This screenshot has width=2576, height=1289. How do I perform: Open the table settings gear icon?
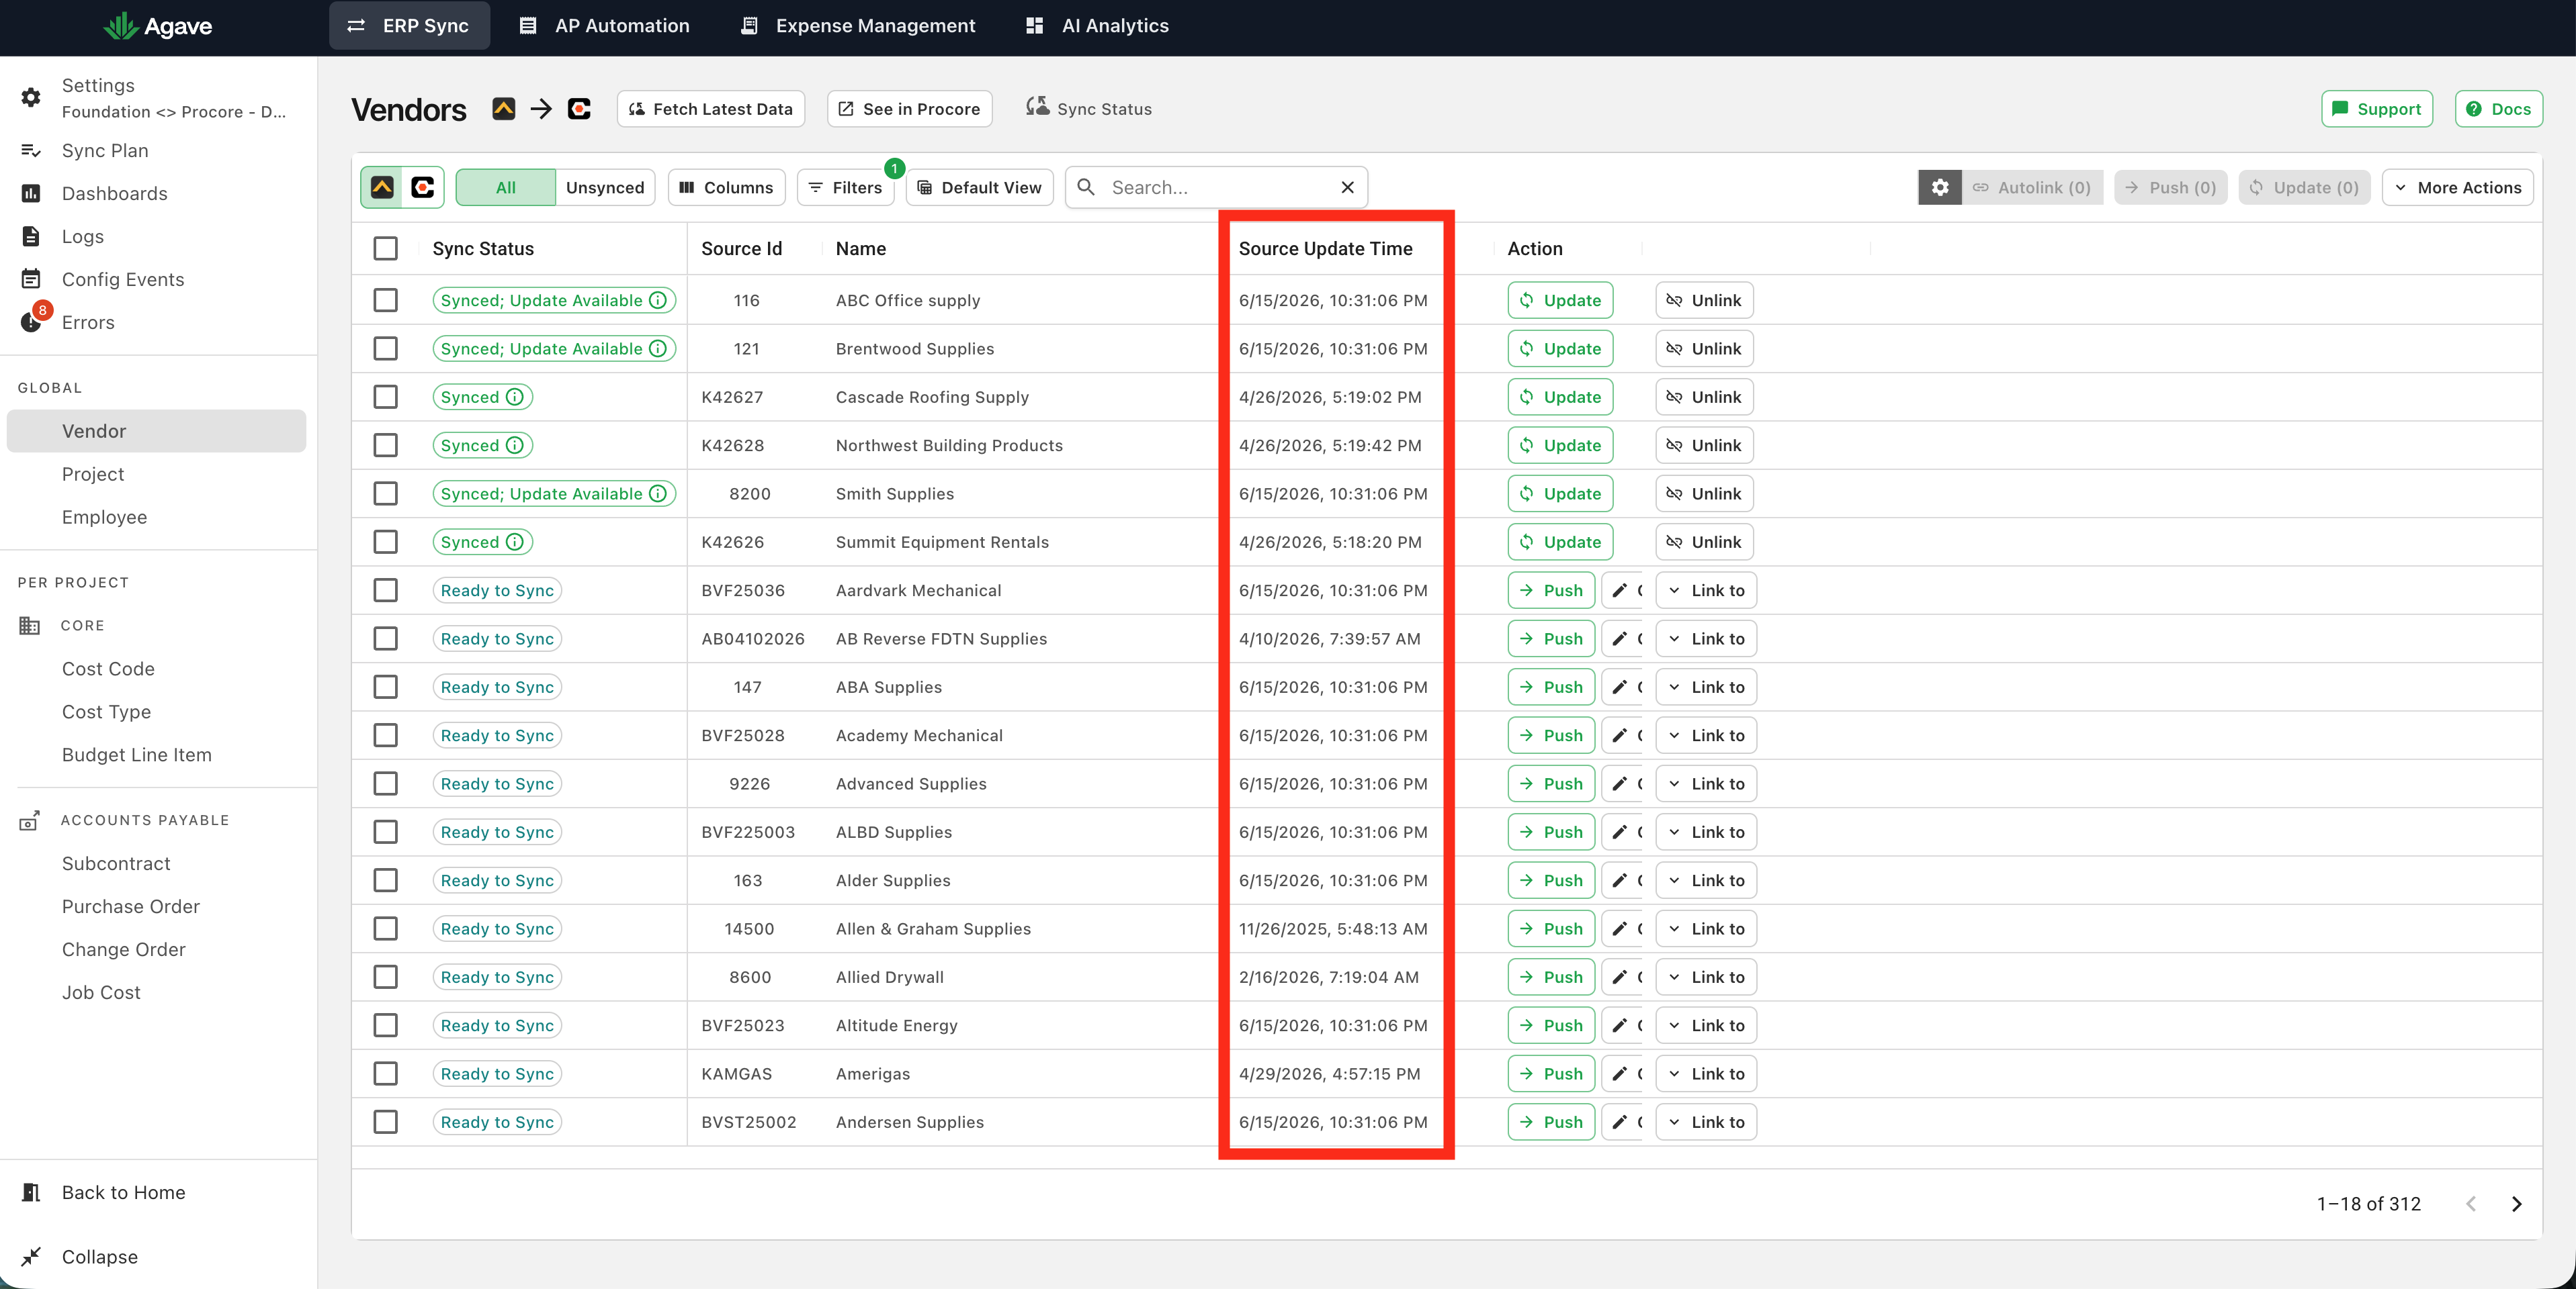[1939, 187]
